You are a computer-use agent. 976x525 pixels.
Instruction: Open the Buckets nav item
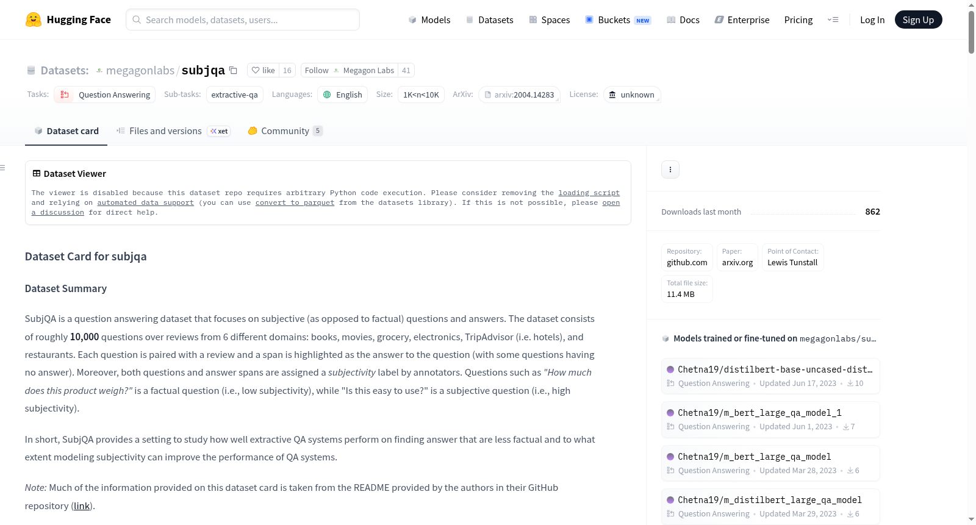pyautogui.click(x=618, y=20)
